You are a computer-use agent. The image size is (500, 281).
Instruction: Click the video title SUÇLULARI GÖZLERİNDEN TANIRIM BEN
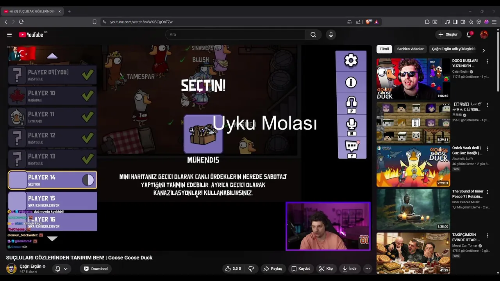click(x=79, y=258)
